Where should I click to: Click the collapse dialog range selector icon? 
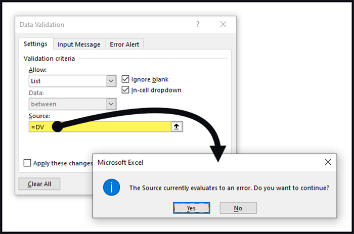coord(176,127)
